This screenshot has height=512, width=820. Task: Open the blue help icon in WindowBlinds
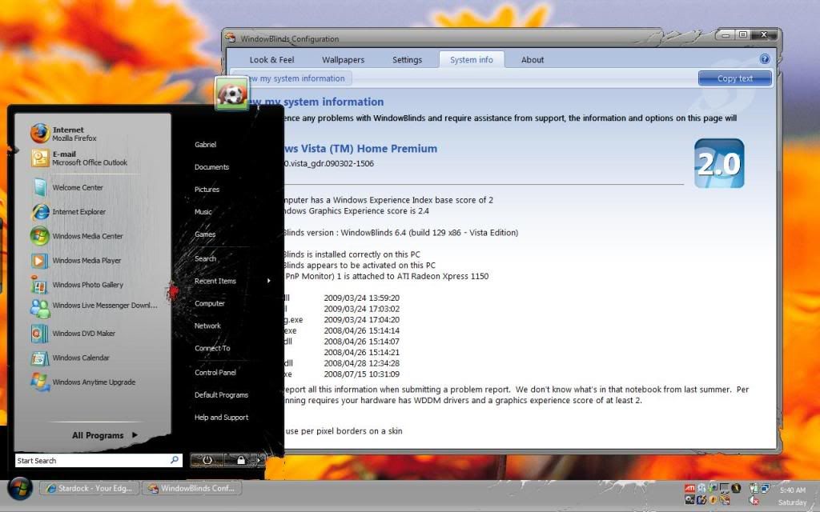click(765, 59)
